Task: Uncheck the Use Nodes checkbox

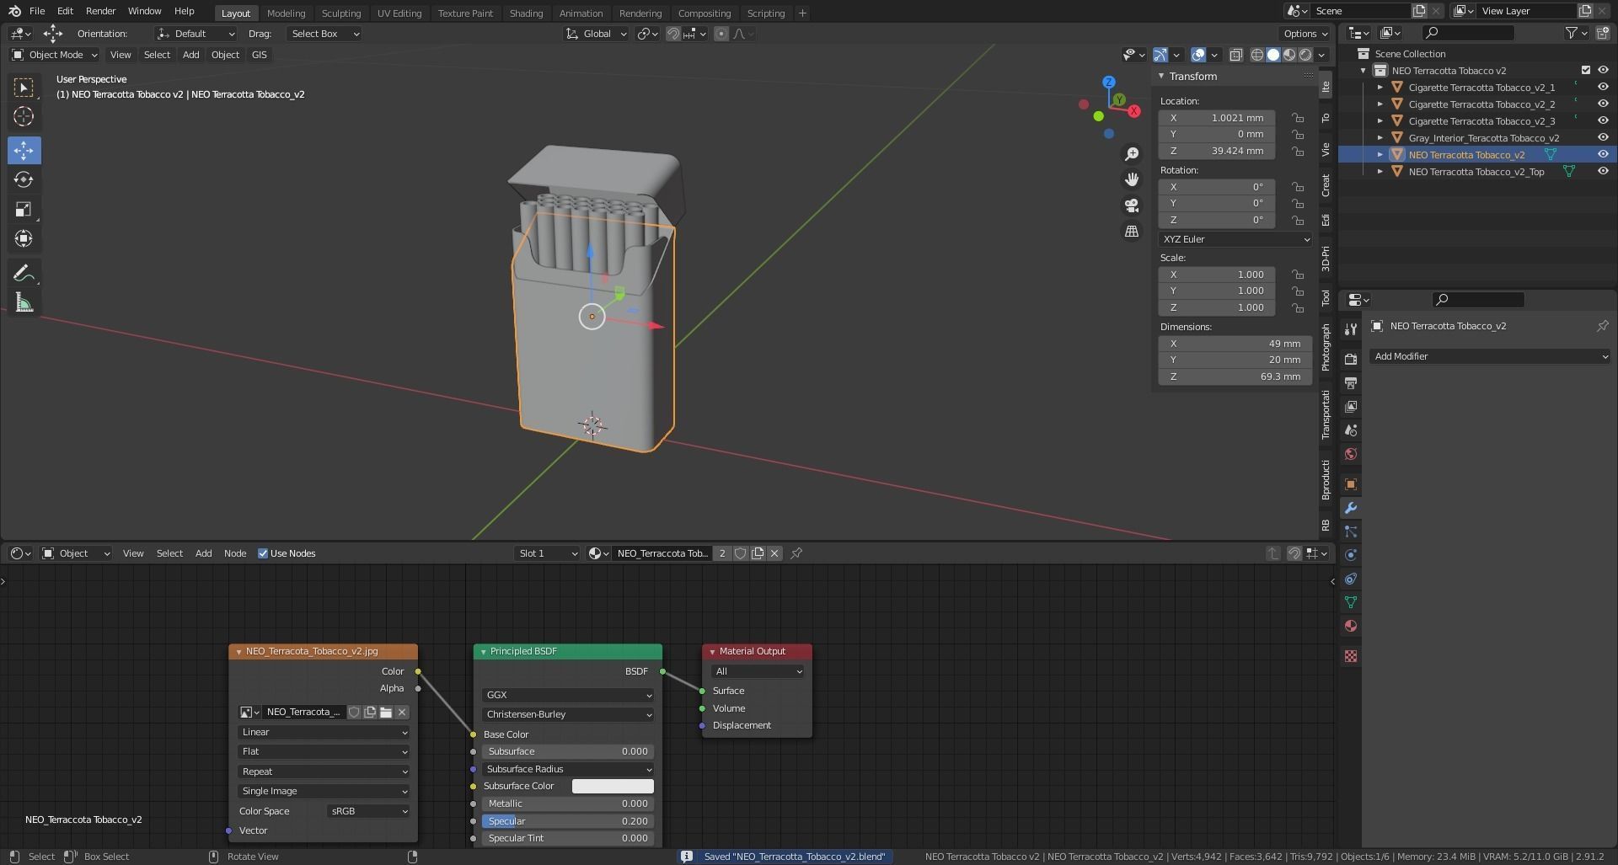Action: tap(263, 553)
